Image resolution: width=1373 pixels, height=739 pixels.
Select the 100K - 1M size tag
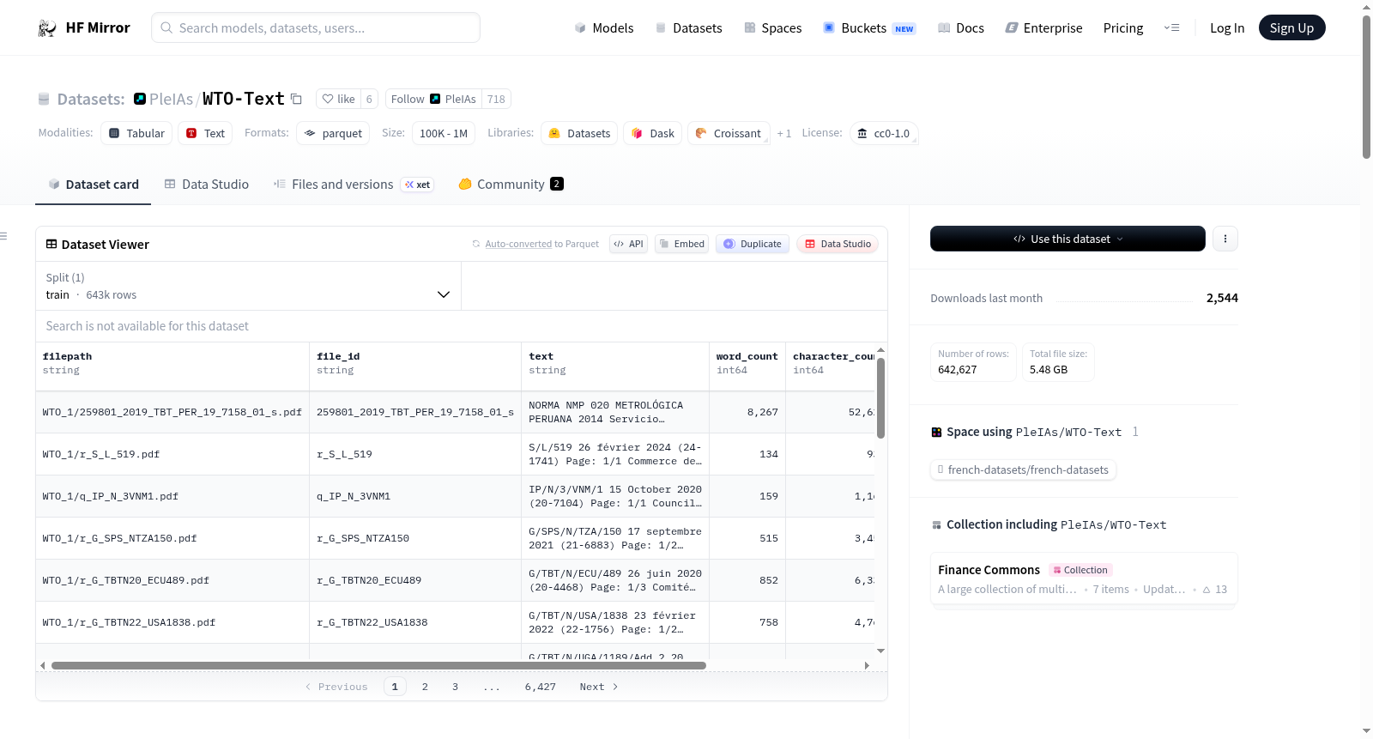tap(444, 133)
